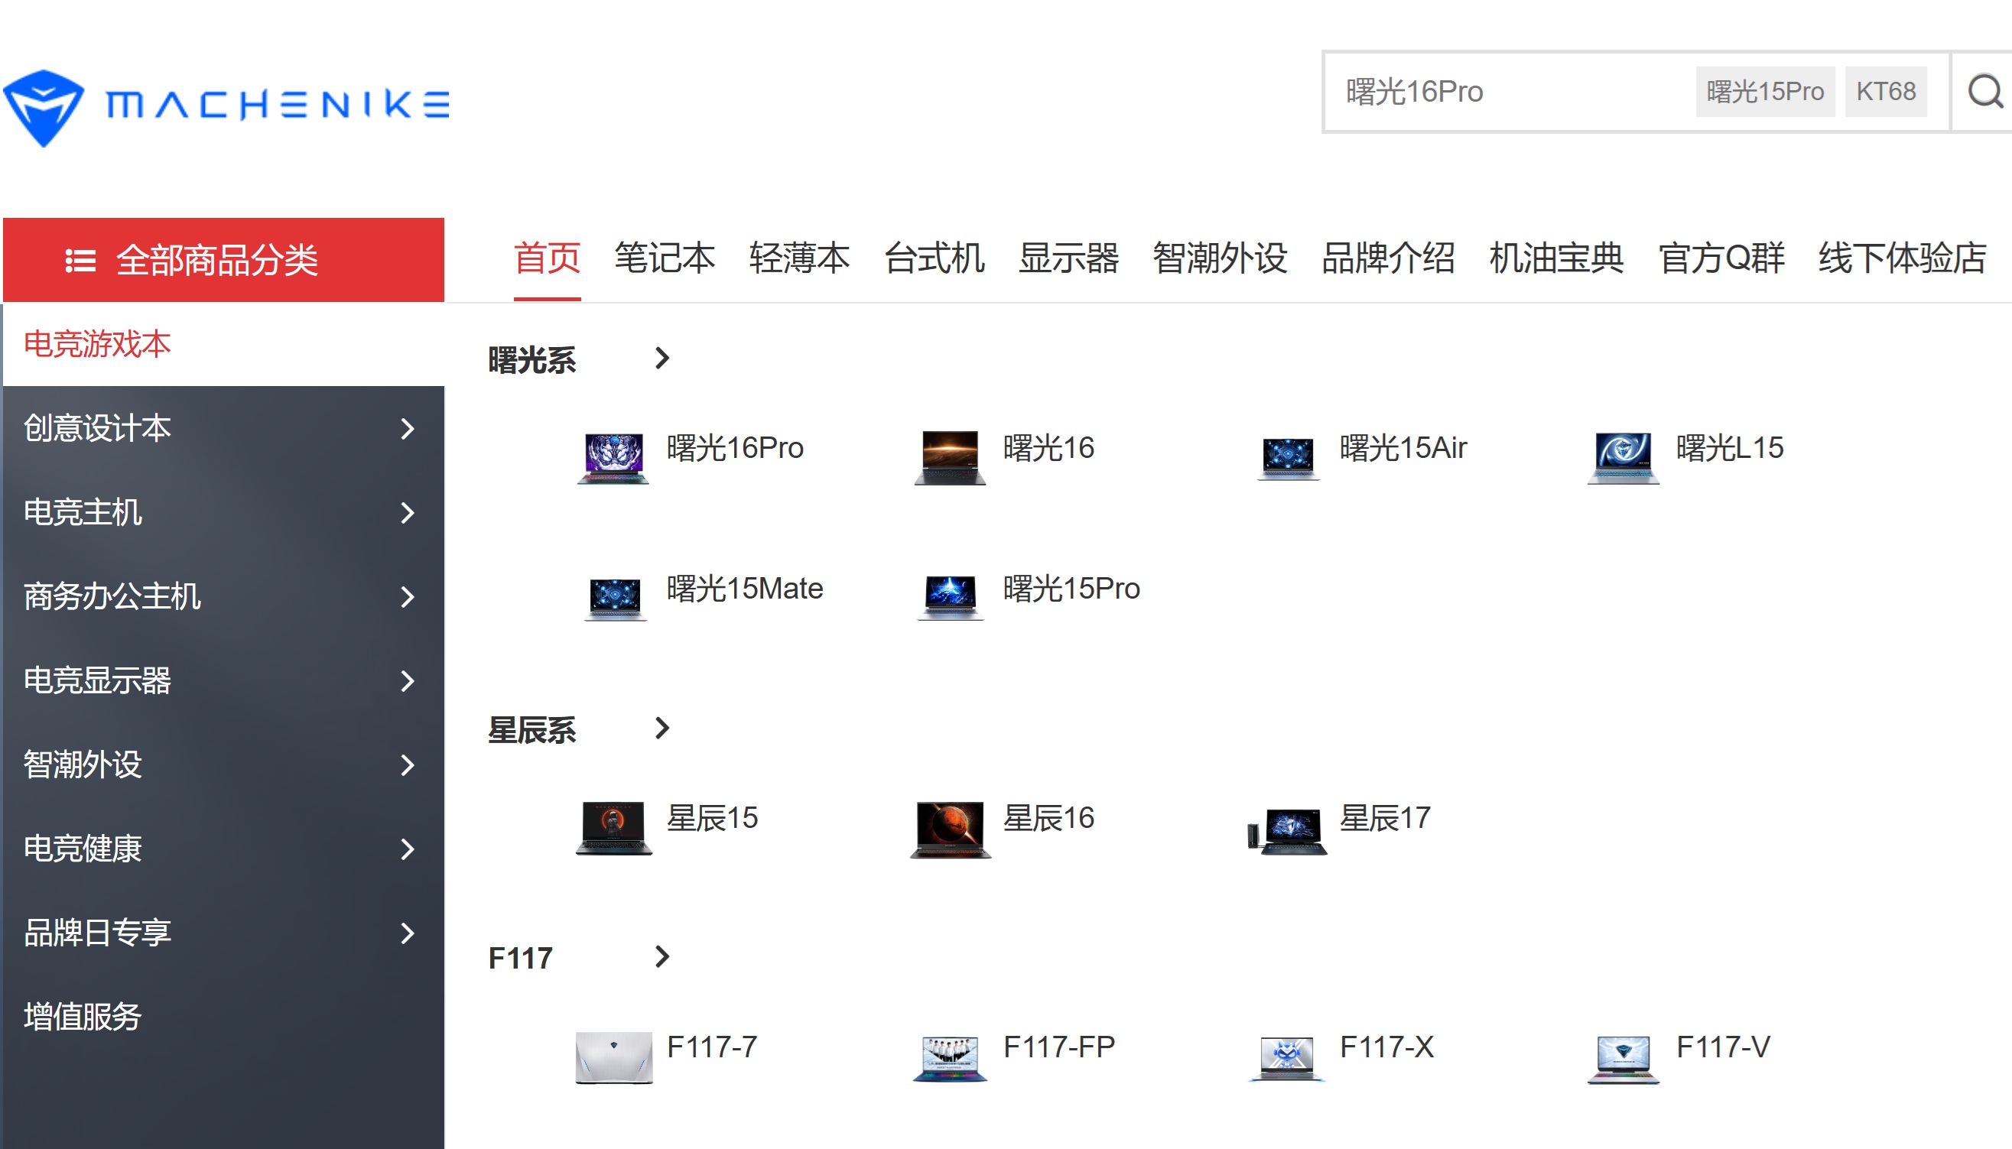This screenshot has height=1149, width=2012.
Task: Click 曙光16Pro product name link
Action: 735,448
